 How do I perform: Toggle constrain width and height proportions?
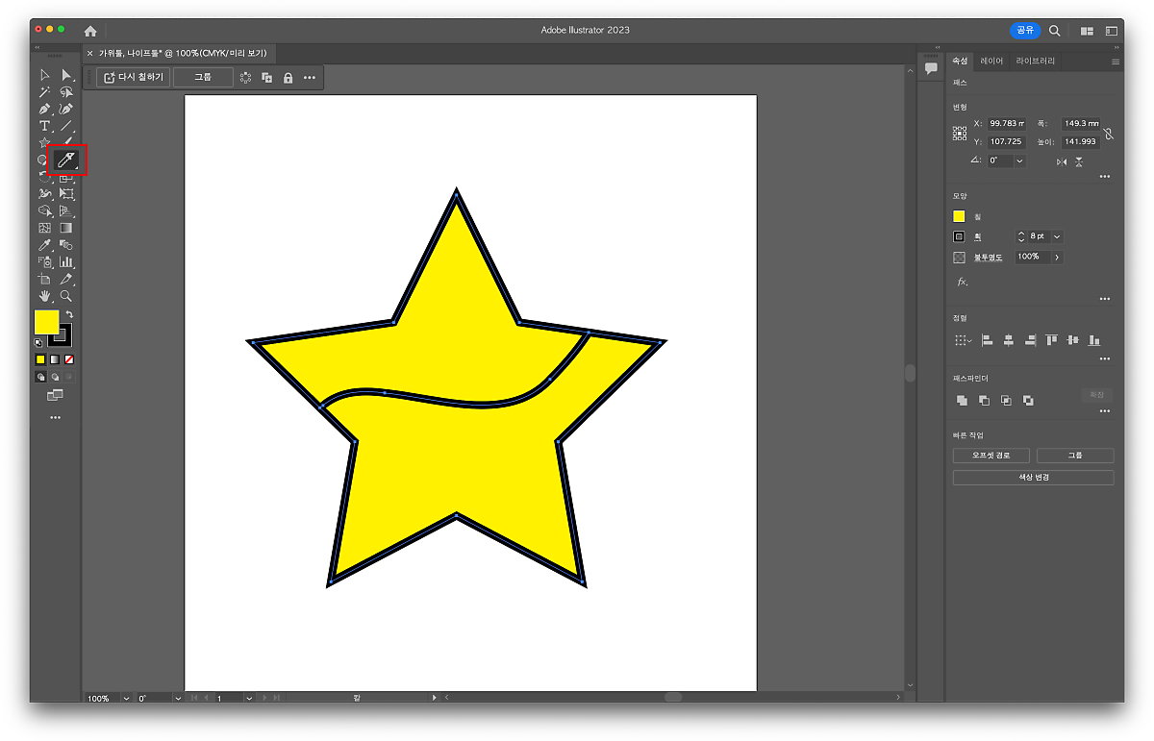1109,134
